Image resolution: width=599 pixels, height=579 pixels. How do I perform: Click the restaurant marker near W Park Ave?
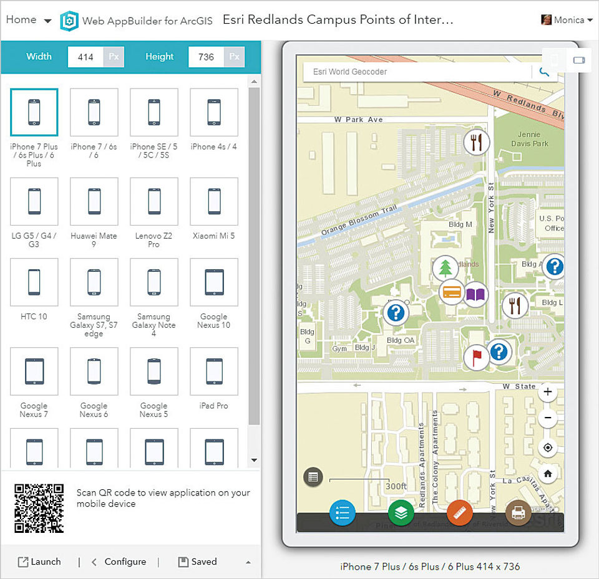[476, 142]
